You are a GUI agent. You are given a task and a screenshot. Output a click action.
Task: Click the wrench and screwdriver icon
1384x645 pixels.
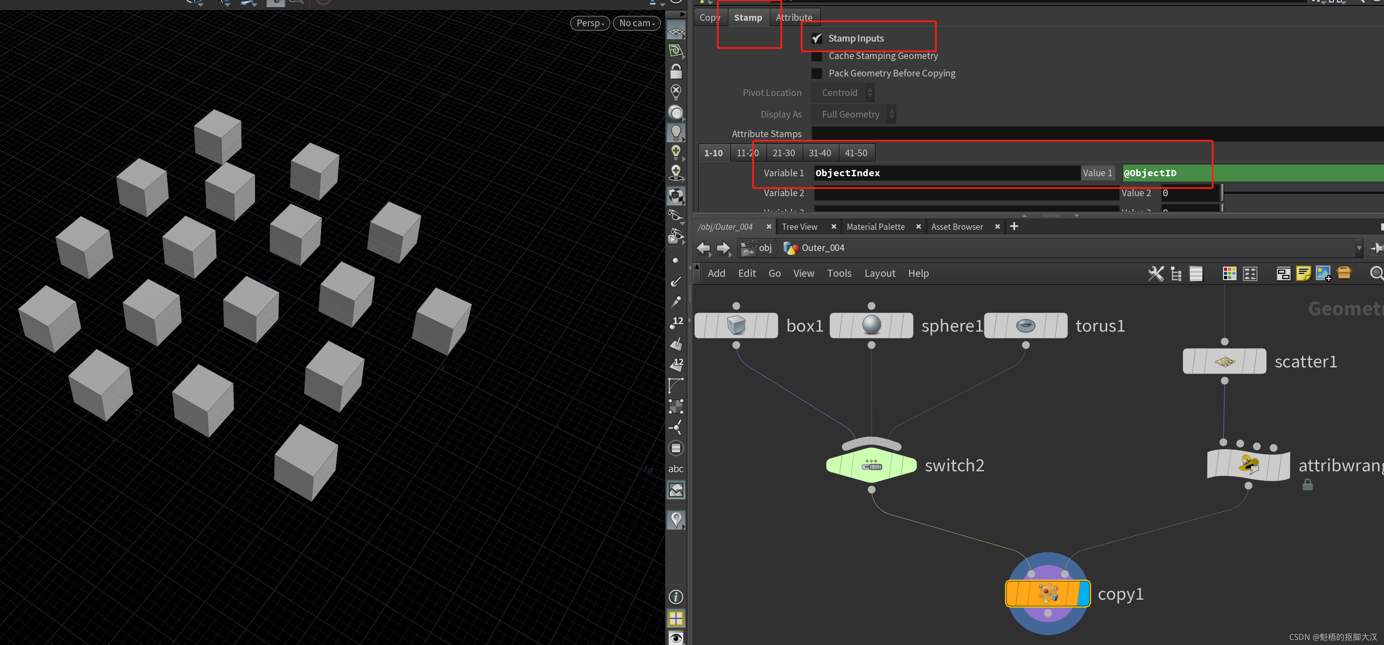(x=1155, y=273)
